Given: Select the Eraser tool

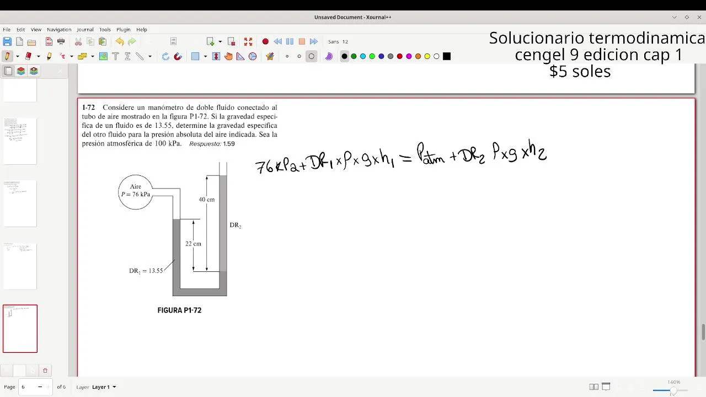Looking at the screenshot, I should click(28, 56).
